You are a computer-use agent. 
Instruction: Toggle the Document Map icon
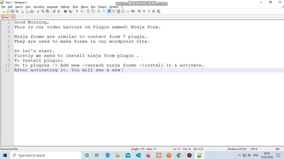[118, 11]
